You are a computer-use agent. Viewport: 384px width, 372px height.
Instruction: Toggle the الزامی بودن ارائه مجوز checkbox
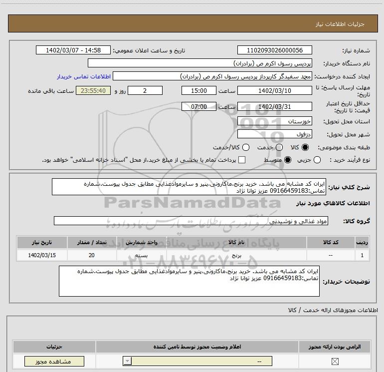click(x=335, y=361)
